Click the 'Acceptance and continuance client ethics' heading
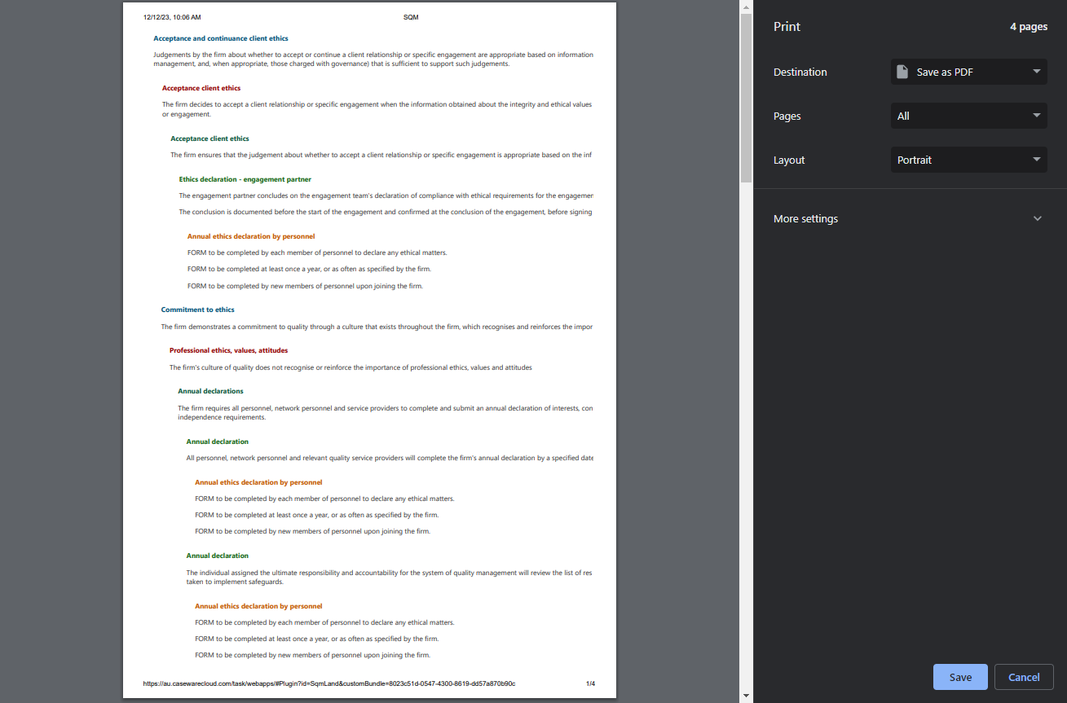This screenshot has width=1067, height=703. coord(221,38)
